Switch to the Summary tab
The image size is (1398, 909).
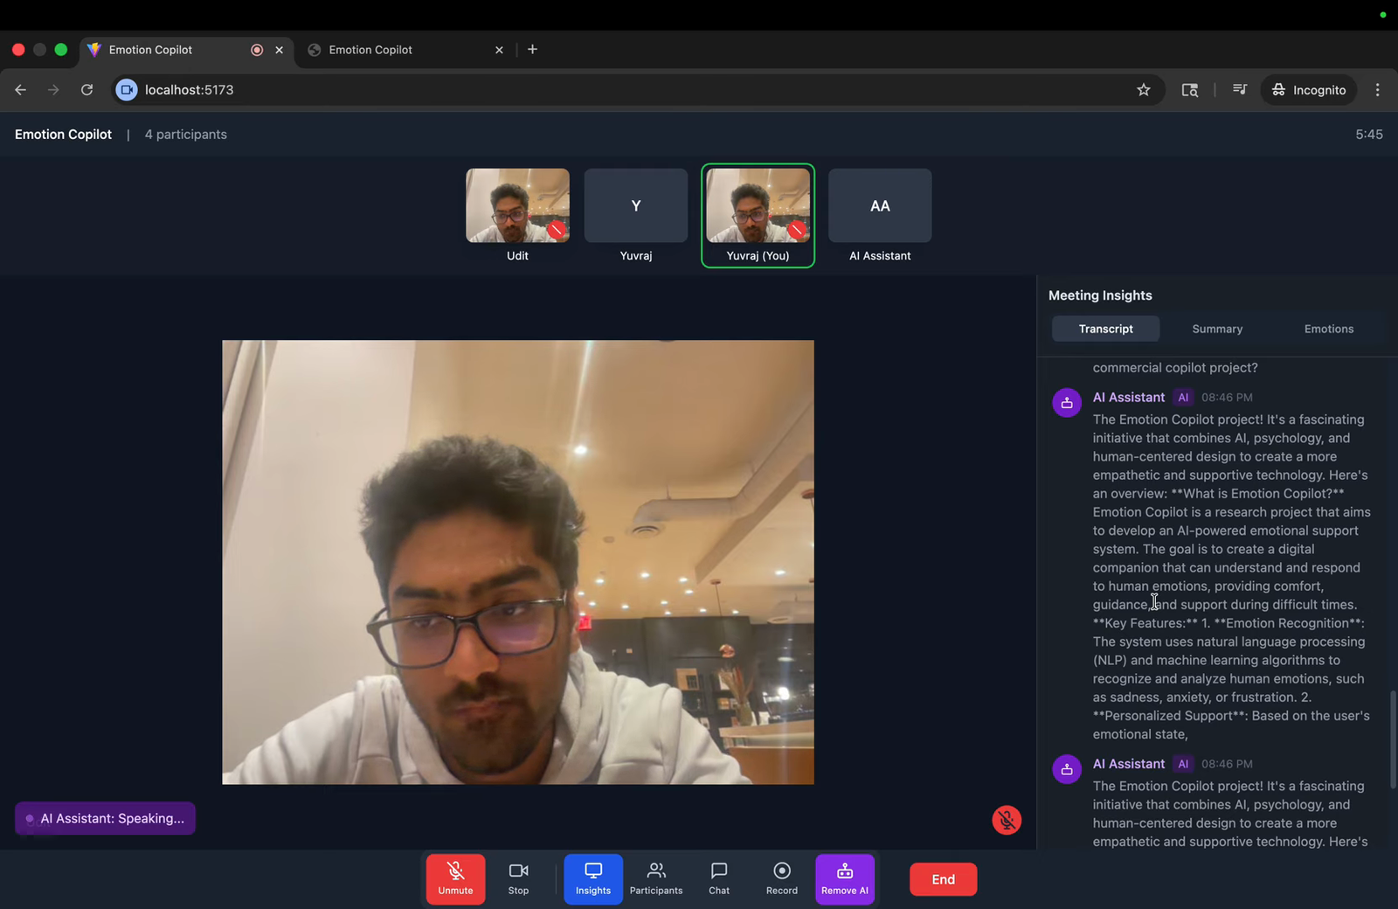pos(1217,329)
